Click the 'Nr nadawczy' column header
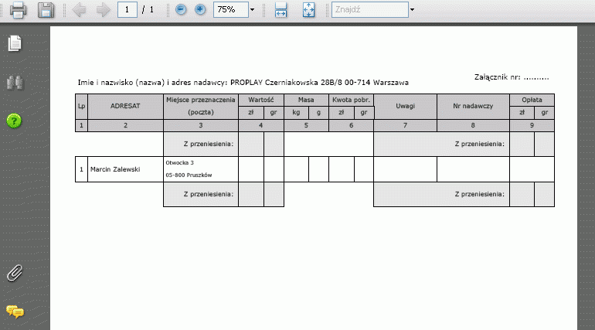Image resolution: width=595 pixels, height=330 pixels. [x=473, y=106]
